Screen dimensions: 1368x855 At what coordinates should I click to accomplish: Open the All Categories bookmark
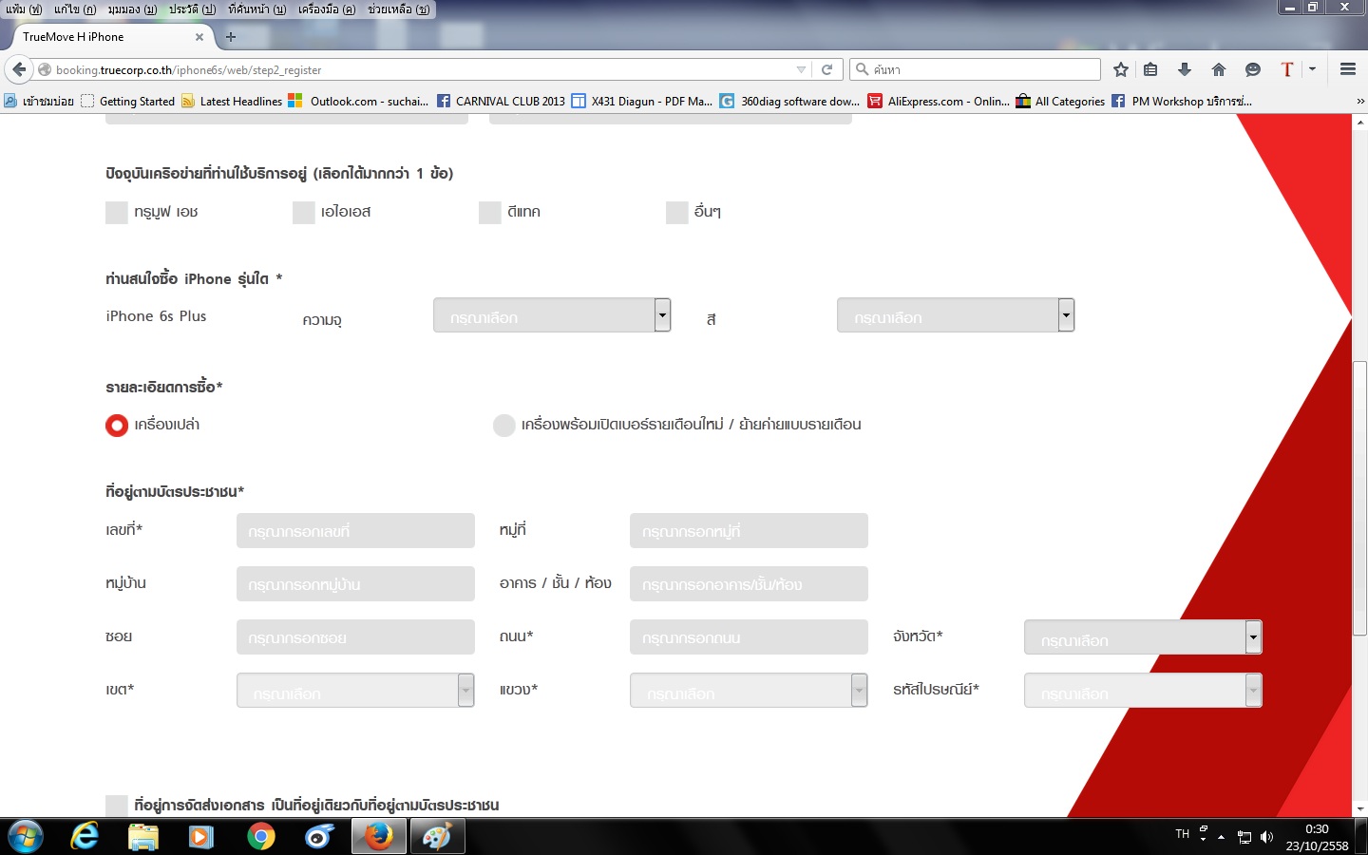[1060, 101]
